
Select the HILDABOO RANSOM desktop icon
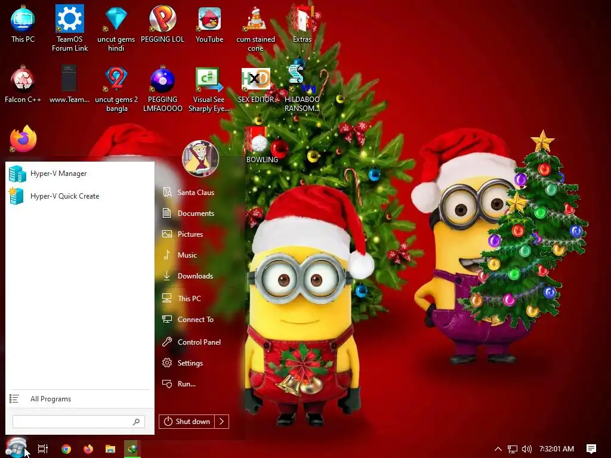click(x=302, y=89)
